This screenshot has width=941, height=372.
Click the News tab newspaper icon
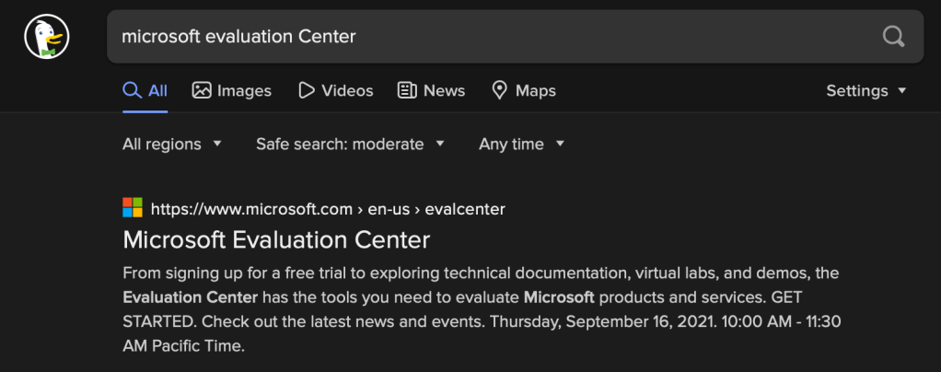pyautogui.click(x=407, y=90)
